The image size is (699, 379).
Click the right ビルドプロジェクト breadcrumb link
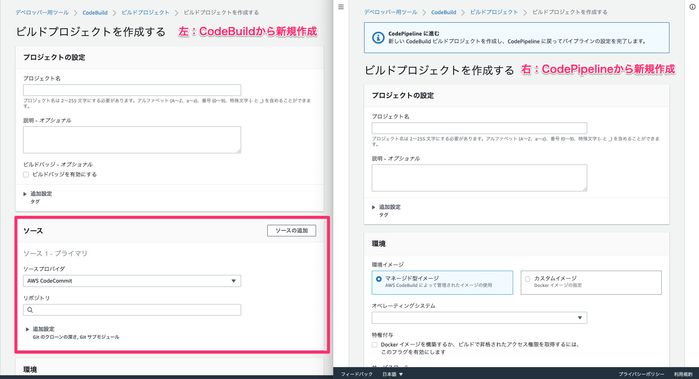(x=494, y=12)
